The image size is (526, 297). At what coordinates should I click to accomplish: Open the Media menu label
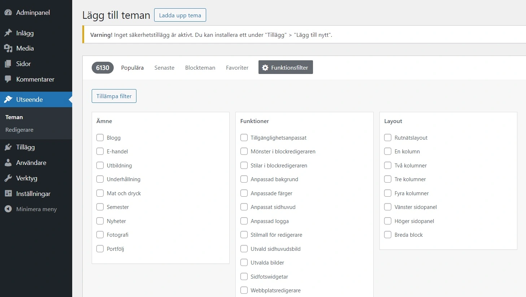25,48
